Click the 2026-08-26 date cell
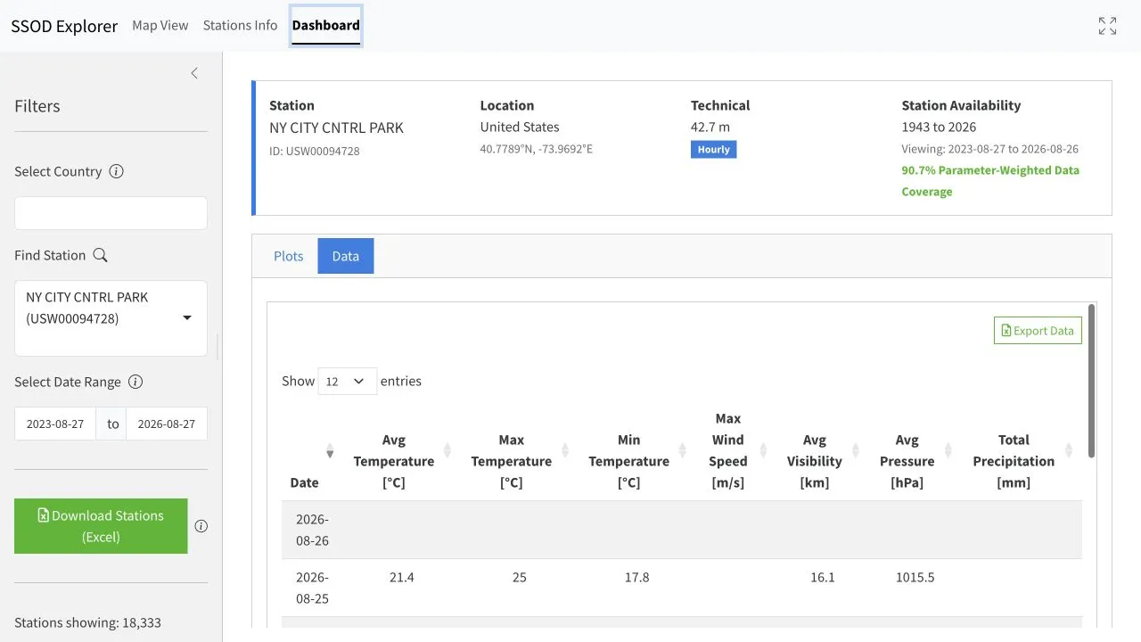Viewport: 1141px width, 642px height. click(x=313, y=530)
